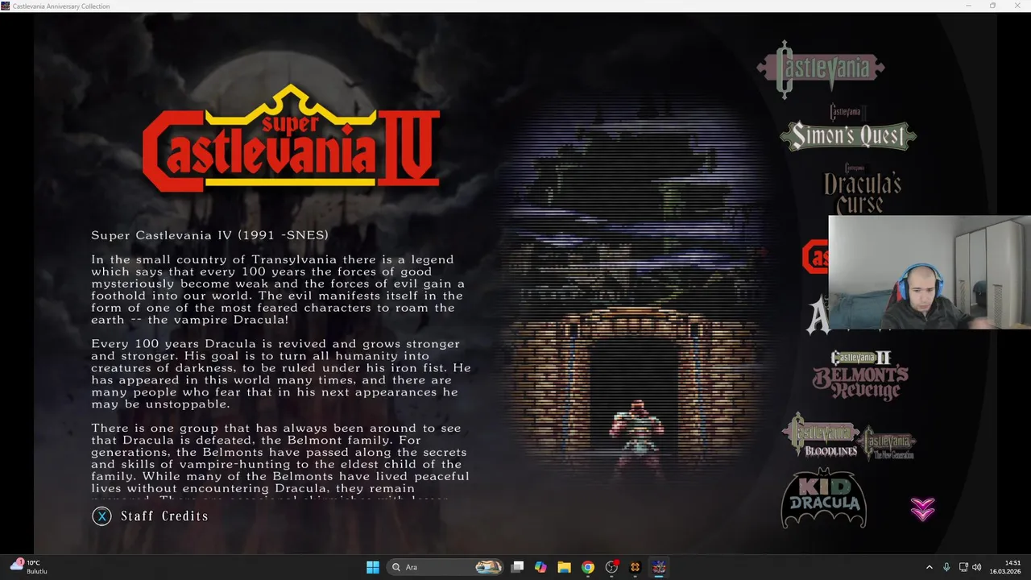Restore down the game window
The height and width of the screenshot is (580, 1031).
(992, 6)
